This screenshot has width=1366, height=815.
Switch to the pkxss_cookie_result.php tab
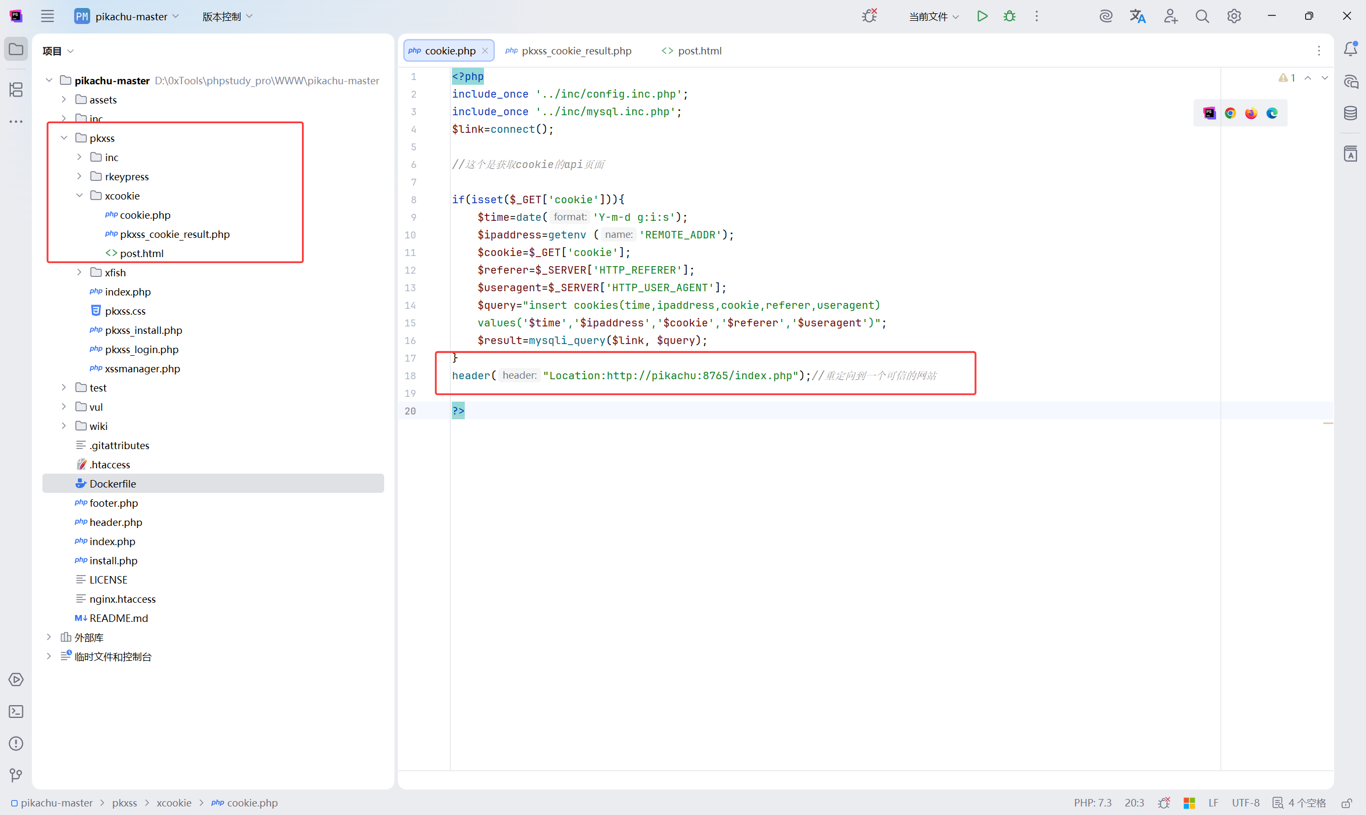(576, 51)
